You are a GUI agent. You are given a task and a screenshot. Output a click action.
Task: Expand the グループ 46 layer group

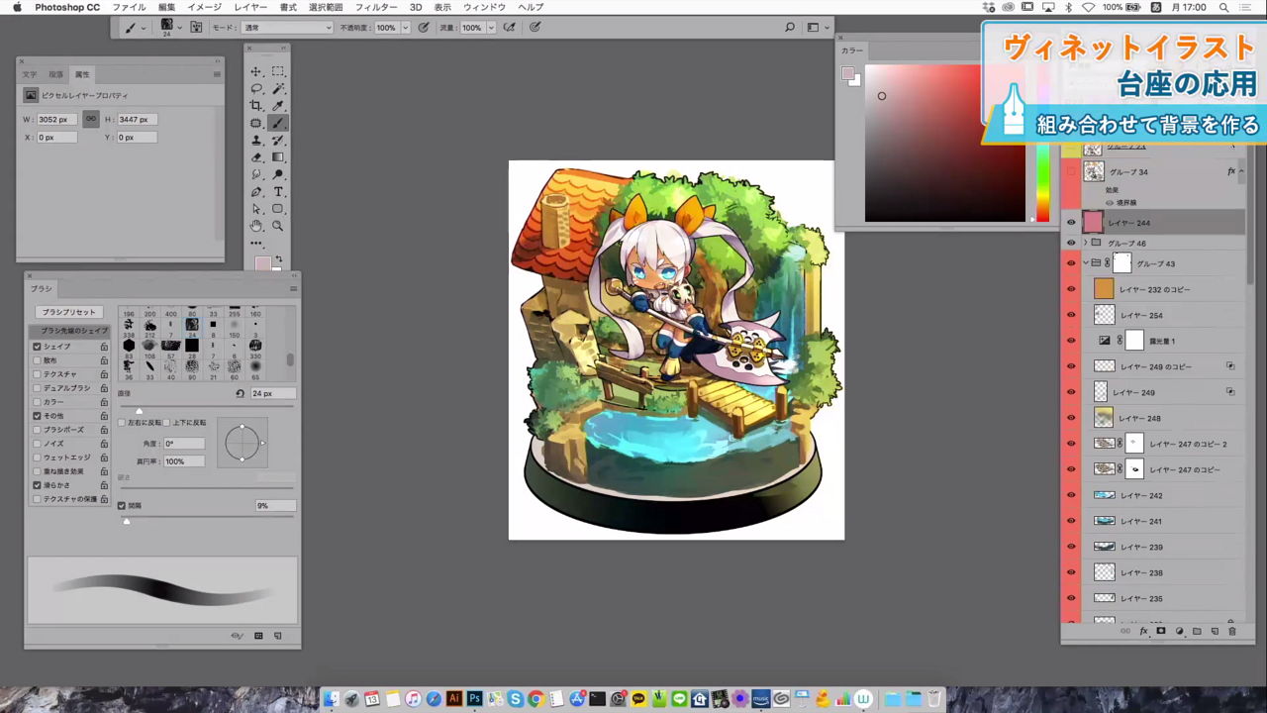click(x=1085, y=243)
